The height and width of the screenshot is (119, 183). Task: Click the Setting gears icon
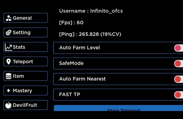tap(9, 33)
